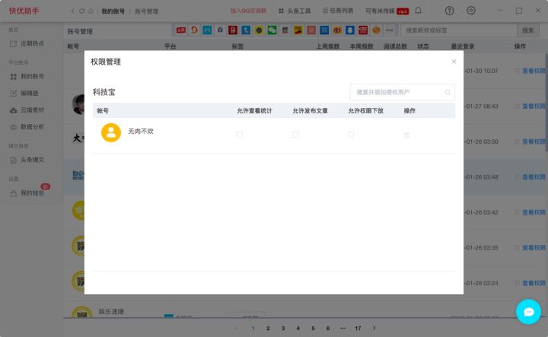Click 查看权限 for the 01-26 03:50 row
This screenshot has width=548, height=337.
(534, 141)
